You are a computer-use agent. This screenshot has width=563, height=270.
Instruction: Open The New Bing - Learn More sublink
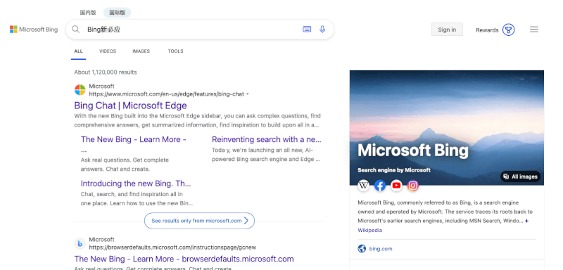tap(134, 139)
